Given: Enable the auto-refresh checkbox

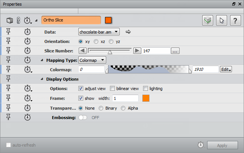Looking at the screenshot, I should (x=8, y=145).
